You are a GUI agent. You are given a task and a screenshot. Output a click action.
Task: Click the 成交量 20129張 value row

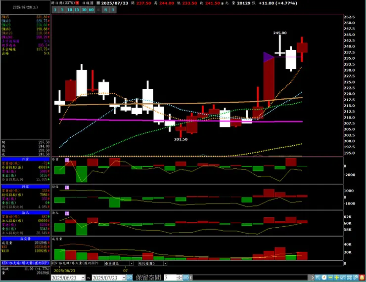point(25,243)
